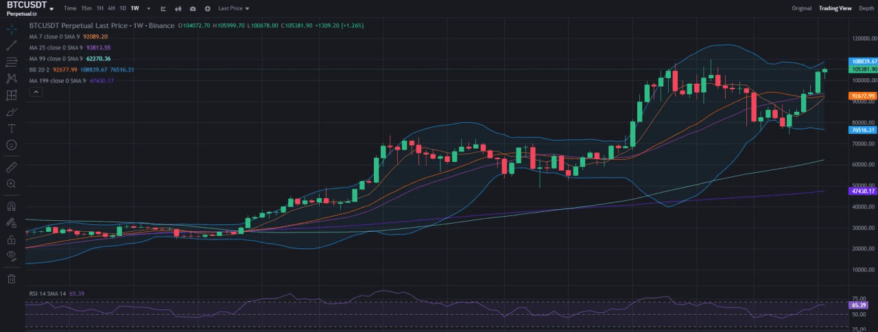Click the trash remove drawings icon
878x332 pixels.
[x=11, y=278]
